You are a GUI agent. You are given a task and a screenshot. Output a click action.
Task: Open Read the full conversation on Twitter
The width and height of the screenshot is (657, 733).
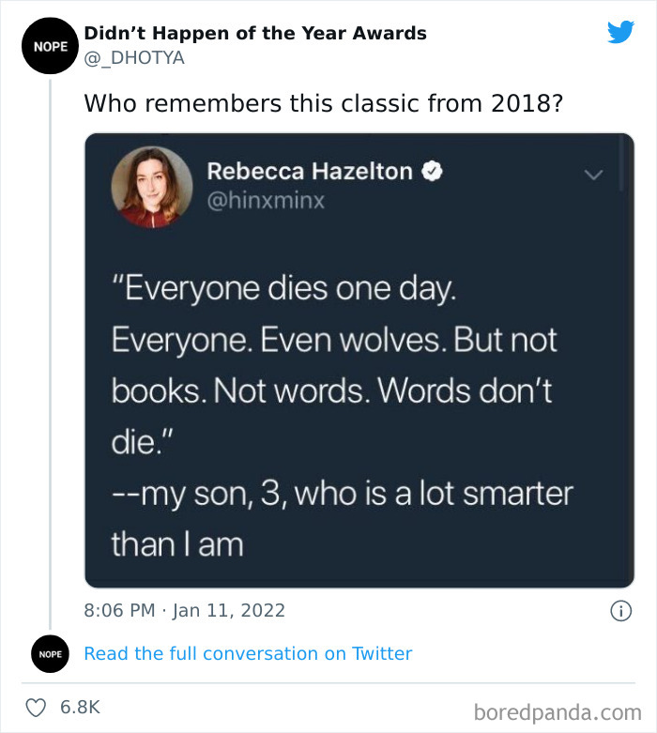[x=248, y=653]
